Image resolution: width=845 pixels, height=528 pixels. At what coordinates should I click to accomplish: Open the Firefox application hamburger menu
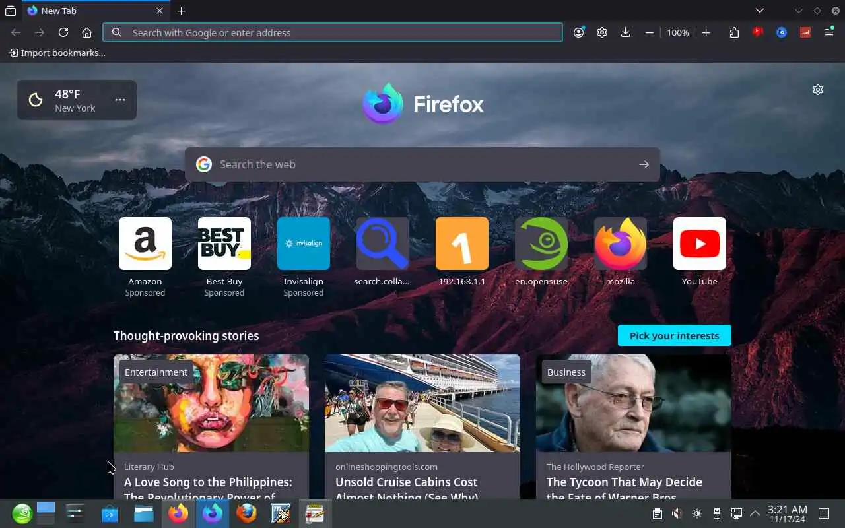[x=829, y=32]
